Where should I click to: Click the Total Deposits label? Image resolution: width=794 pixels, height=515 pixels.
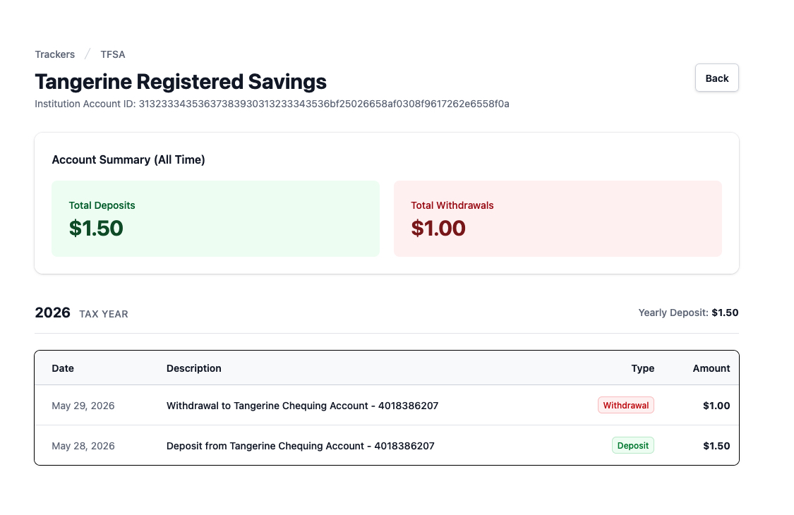102,205
